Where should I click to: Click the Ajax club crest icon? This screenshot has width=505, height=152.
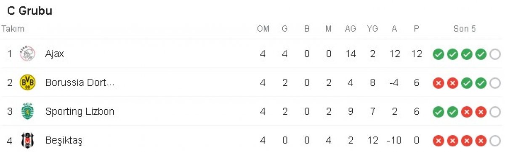28,54
